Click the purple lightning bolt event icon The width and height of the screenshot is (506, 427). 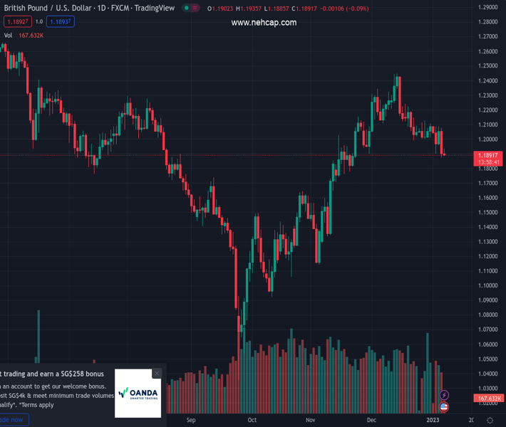(x=445, y=395)
